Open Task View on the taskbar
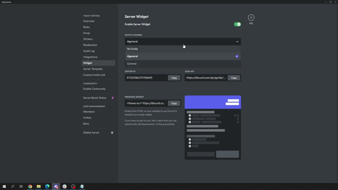Viewport: 338px width, 190px height. (x=21, y=187)
